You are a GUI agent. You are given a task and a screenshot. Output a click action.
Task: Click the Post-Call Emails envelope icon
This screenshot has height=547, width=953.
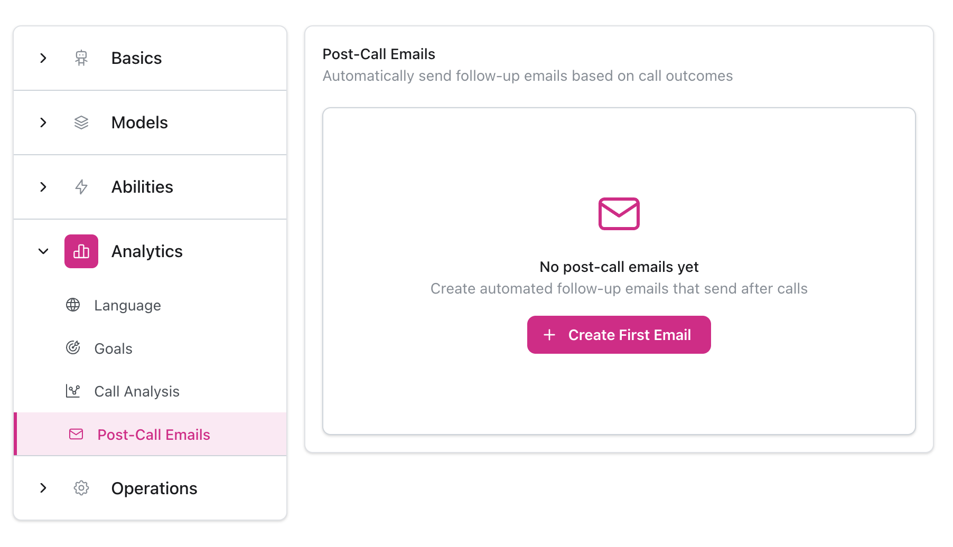point(76,434)
